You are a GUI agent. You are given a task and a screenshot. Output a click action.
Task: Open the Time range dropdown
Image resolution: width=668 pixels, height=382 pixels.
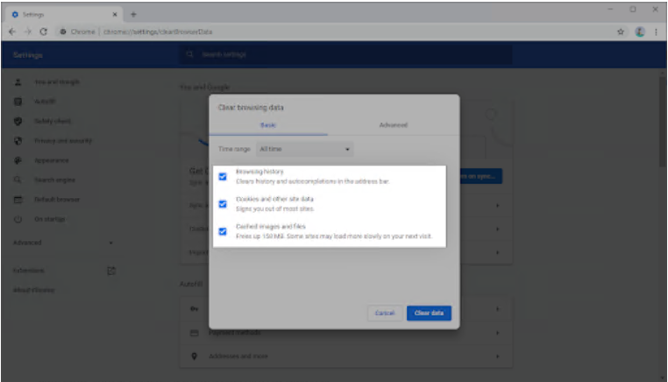click(x=305, y=150)
